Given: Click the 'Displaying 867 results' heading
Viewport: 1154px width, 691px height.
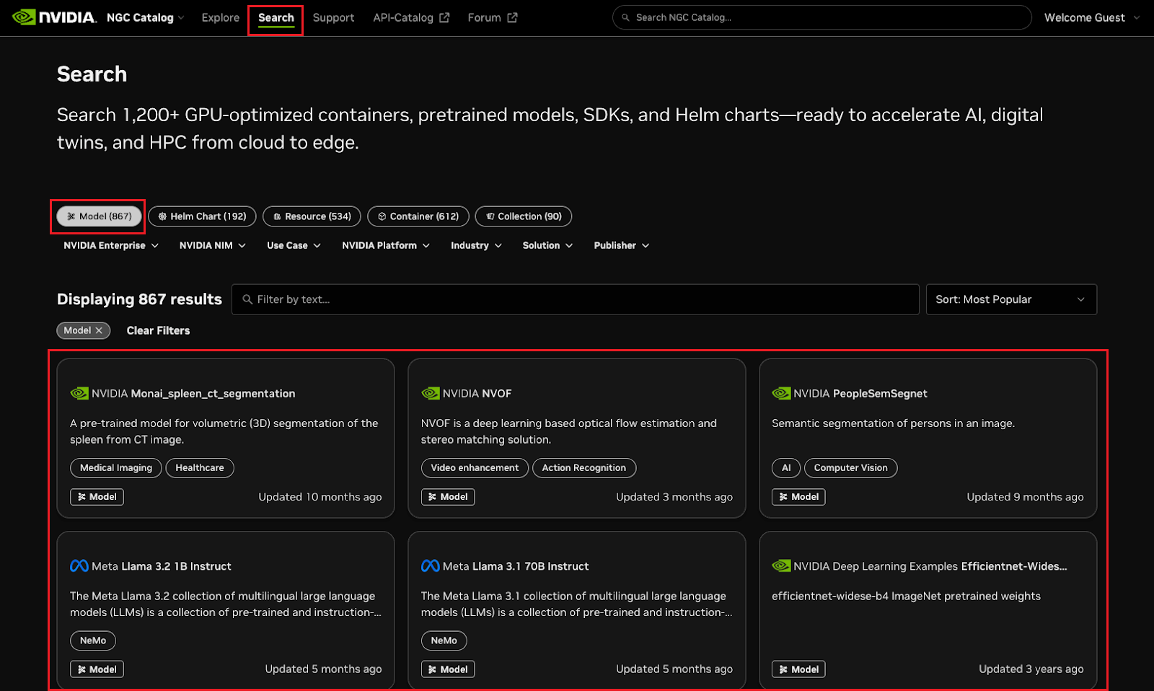Looking at the screenshot, I should pyautogui.click(x=139, y=299).
